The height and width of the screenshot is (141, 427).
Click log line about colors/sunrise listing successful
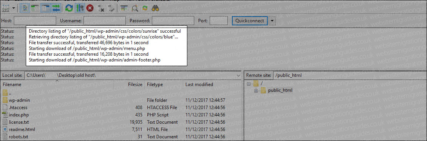105,31
